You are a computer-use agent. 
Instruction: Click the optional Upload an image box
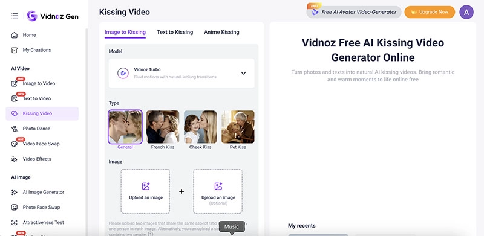(x=218, y=191)
